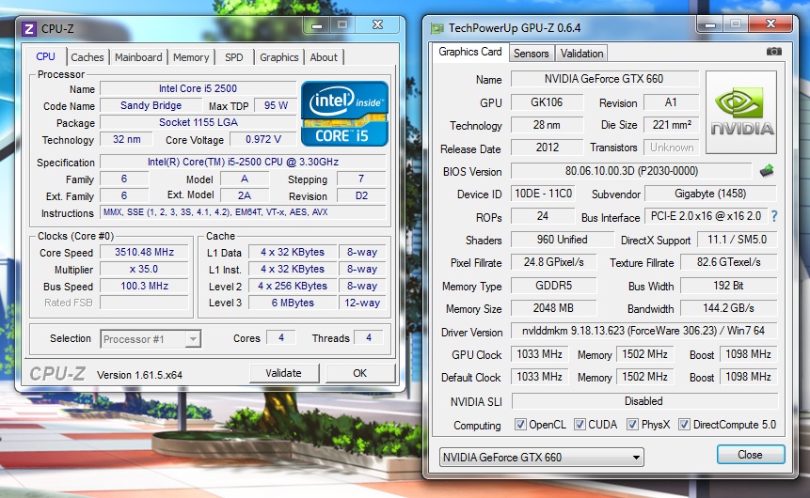Click the NVIDIA SLI Disabled field

(644, 401)
